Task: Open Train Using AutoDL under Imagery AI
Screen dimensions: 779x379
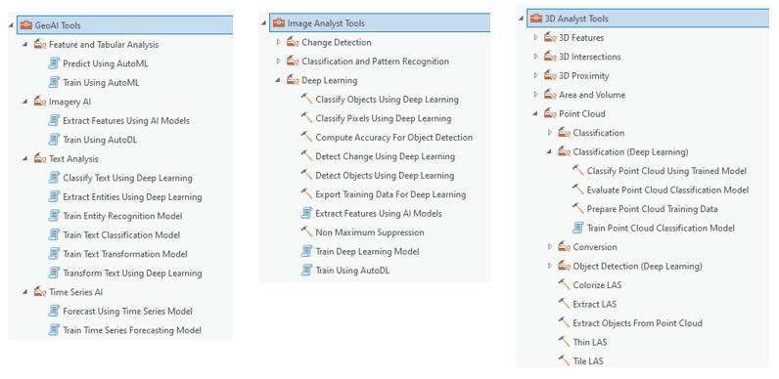Action: 100,140
